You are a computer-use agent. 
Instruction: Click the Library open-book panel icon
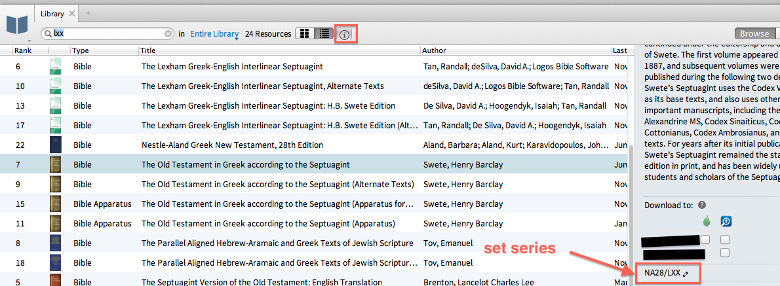pos(17,24)
